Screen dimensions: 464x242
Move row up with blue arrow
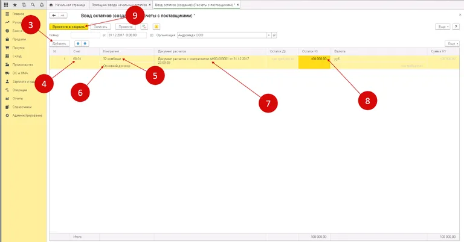pos(77,43)
